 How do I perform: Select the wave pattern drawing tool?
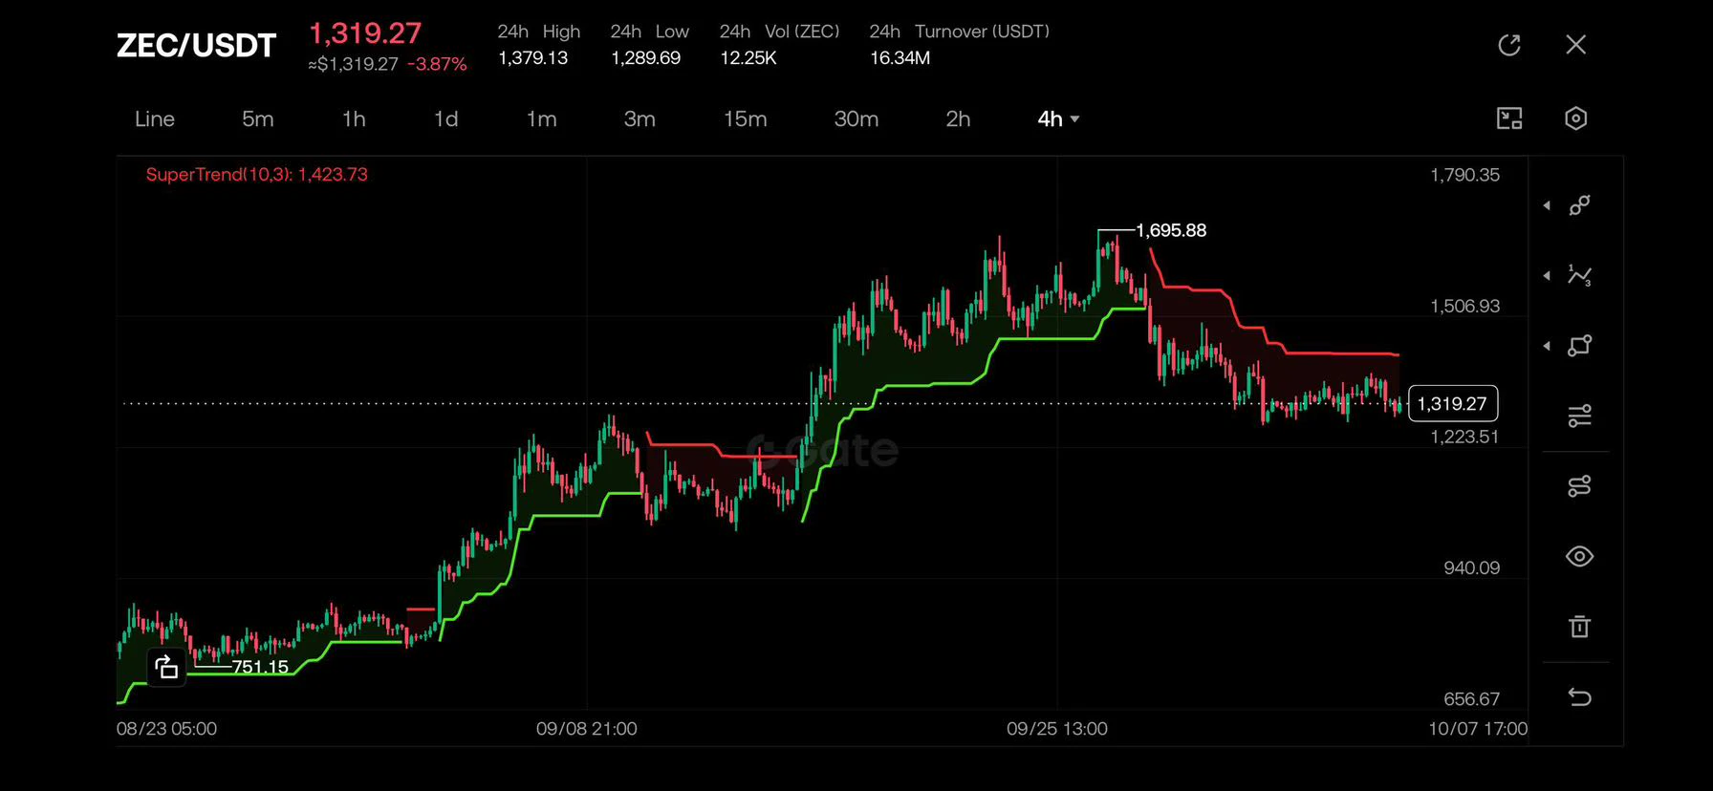coord(1580,275)
